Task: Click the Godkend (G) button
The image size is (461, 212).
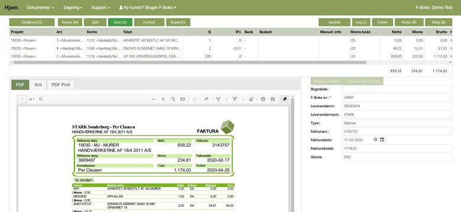Action: tap(32, 22)
